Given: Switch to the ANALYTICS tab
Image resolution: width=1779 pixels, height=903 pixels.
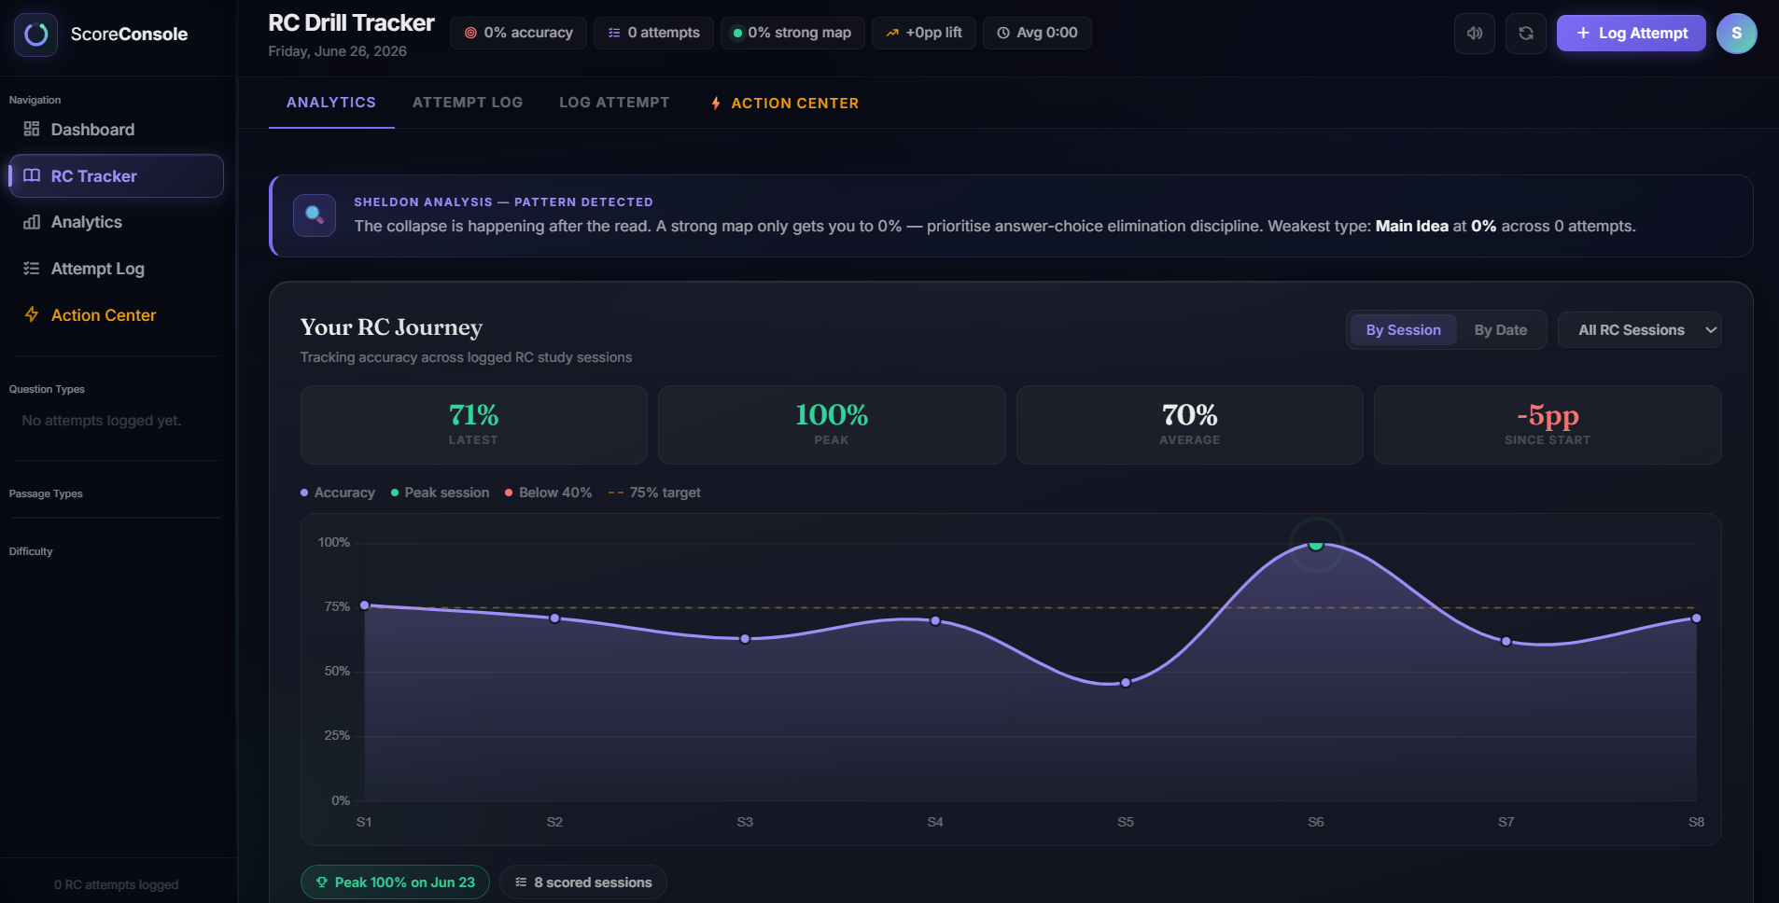Looking at the screenshot, I should pyautogui.click(x=331, y=103).
